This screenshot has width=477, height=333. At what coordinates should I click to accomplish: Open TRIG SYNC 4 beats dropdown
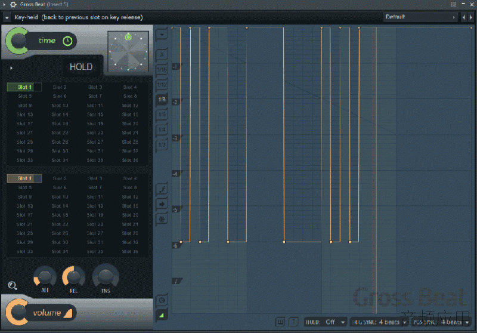tap(379, 322)
